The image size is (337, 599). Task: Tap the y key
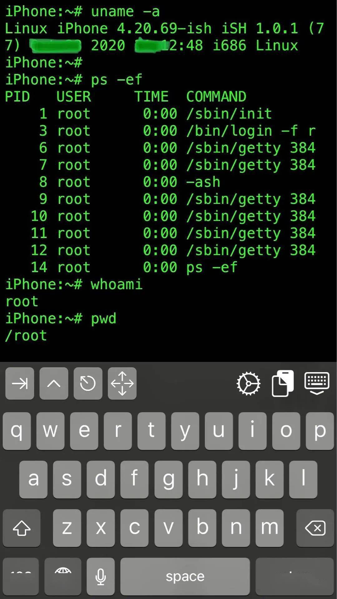tap(185, 431)
